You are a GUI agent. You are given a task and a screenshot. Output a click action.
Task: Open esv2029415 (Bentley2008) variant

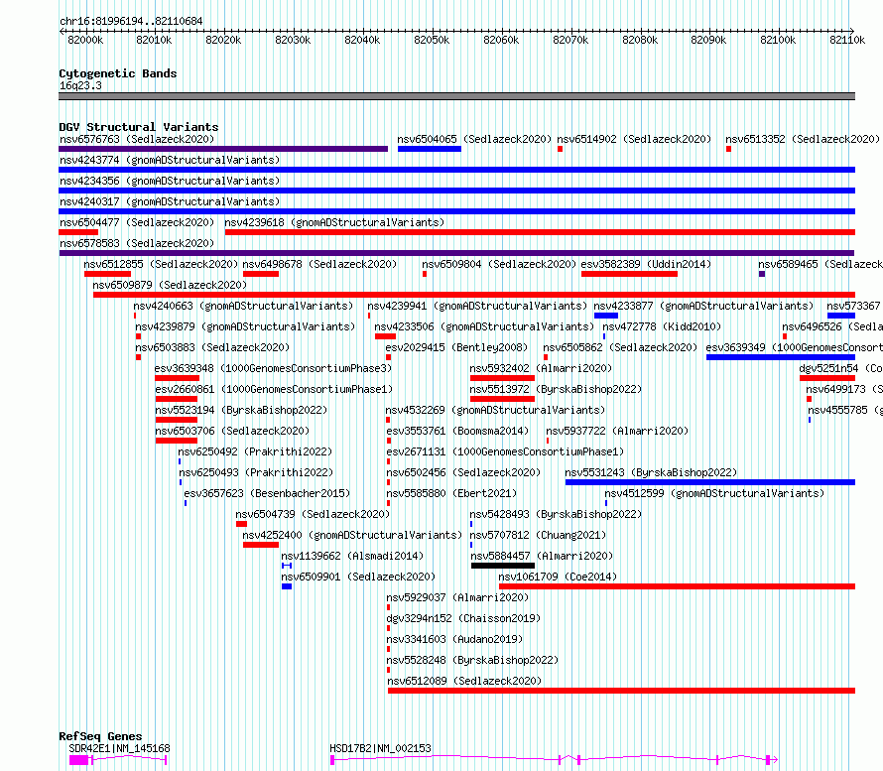click(456, 347)
